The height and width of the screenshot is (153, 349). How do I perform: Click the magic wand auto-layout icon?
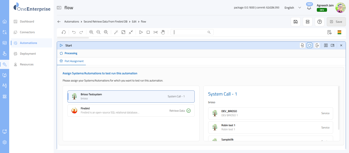coord(116,32)
